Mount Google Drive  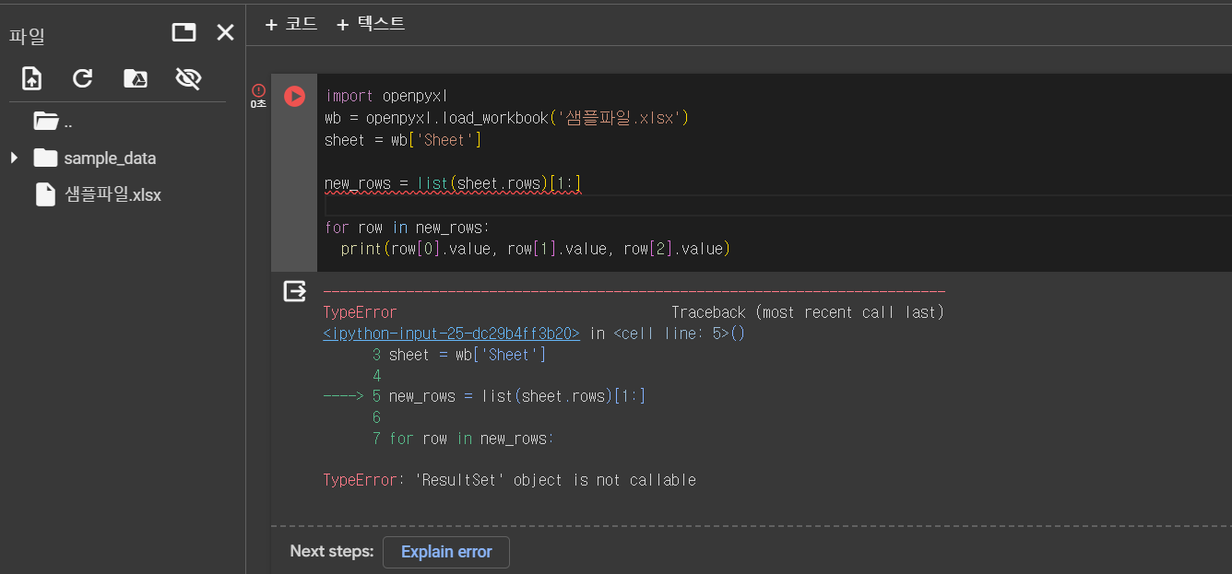tap(136, 78)
